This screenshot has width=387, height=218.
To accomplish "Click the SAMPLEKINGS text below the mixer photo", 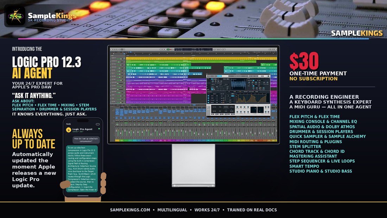I will [357, 33].
